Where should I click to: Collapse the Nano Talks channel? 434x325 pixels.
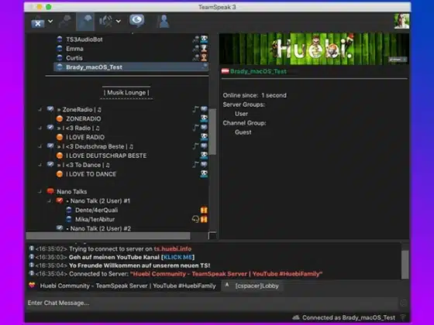coord(40,192)
